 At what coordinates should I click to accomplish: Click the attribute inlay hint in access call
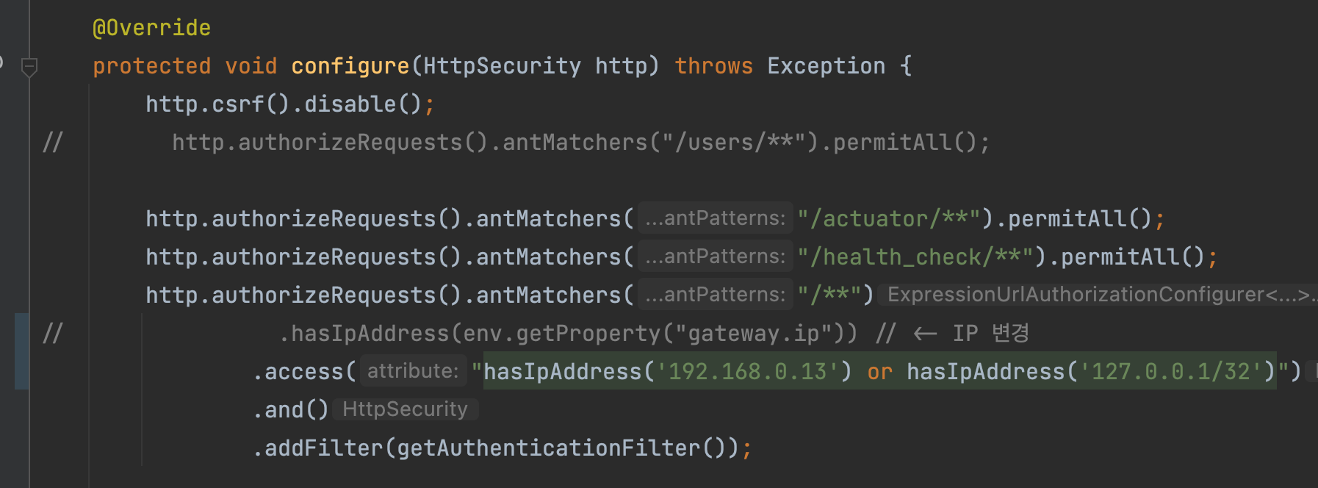[413, 371]
